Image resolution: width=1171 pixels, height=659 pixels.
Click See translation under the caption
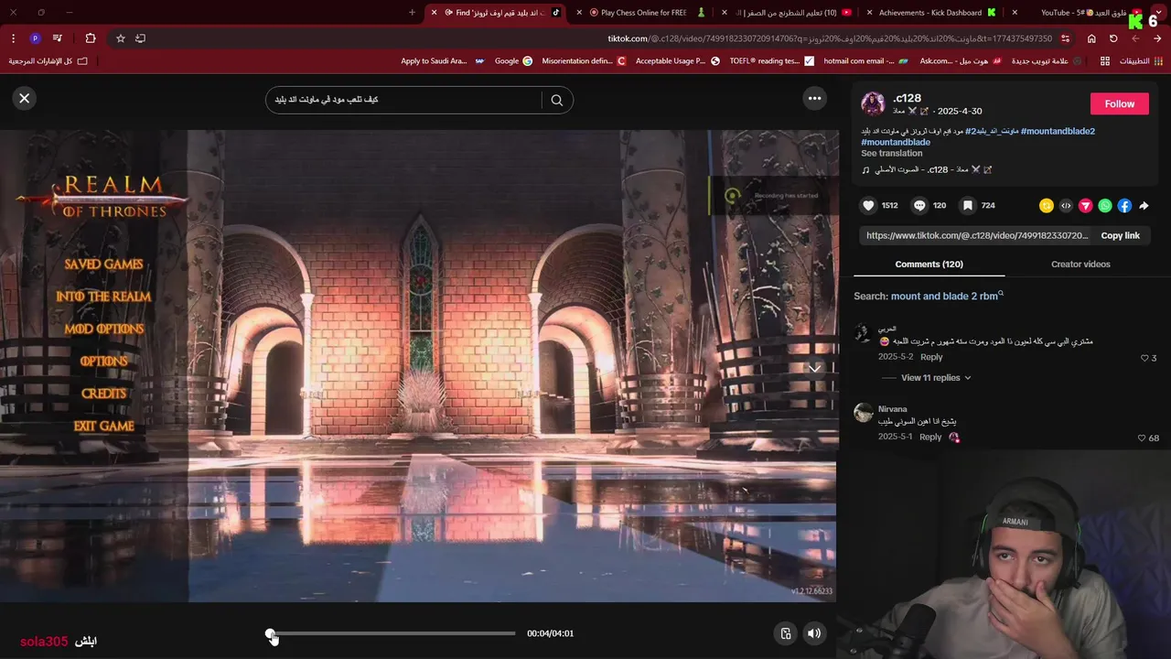pos(891,154)
